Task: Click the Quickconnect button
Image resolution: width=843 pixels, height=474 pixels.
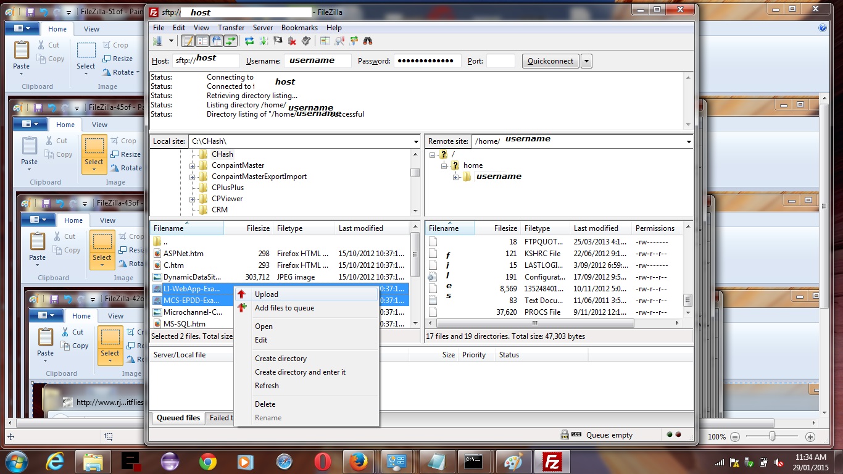Action: tap(550, 61)
